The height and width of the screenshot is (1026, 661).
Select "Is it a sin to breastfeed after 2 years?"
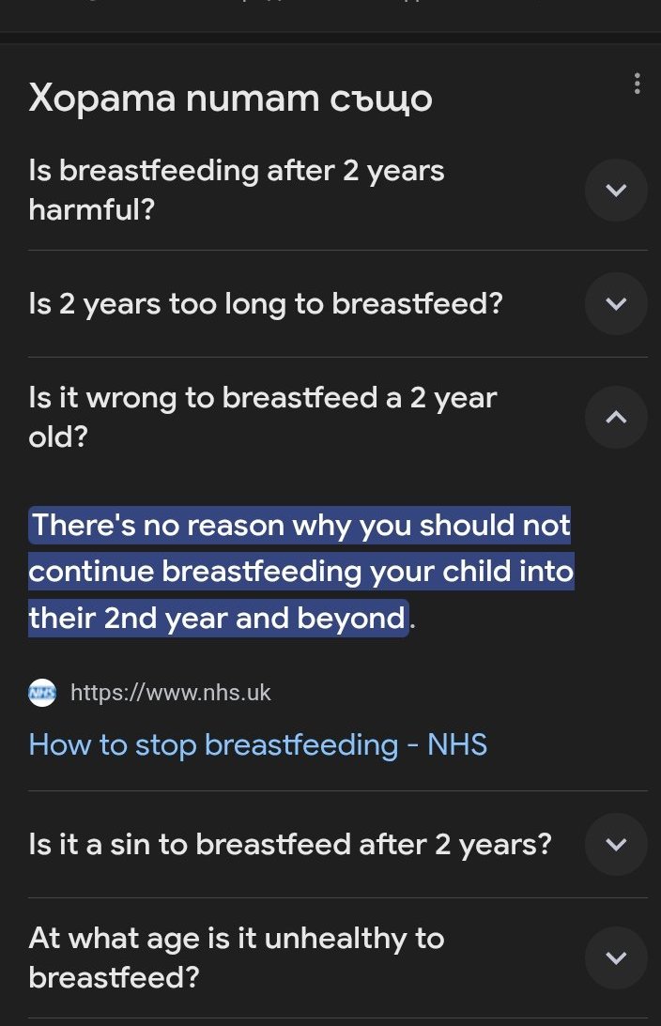point(290,845)
